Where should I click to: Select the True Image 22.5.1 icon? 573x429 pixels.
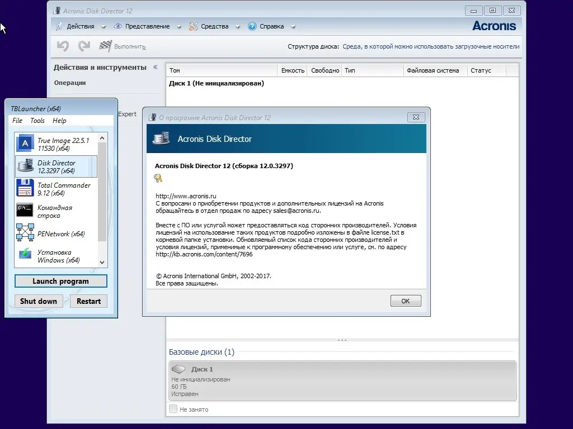click(25, 143)
